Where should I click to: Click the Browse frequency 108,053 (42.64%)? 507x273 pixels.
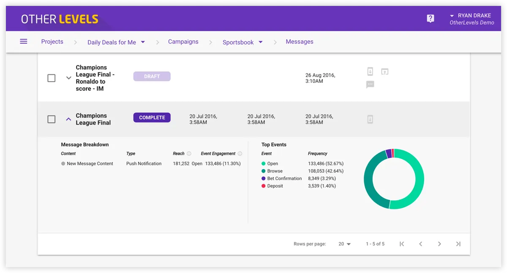(326, 171)
